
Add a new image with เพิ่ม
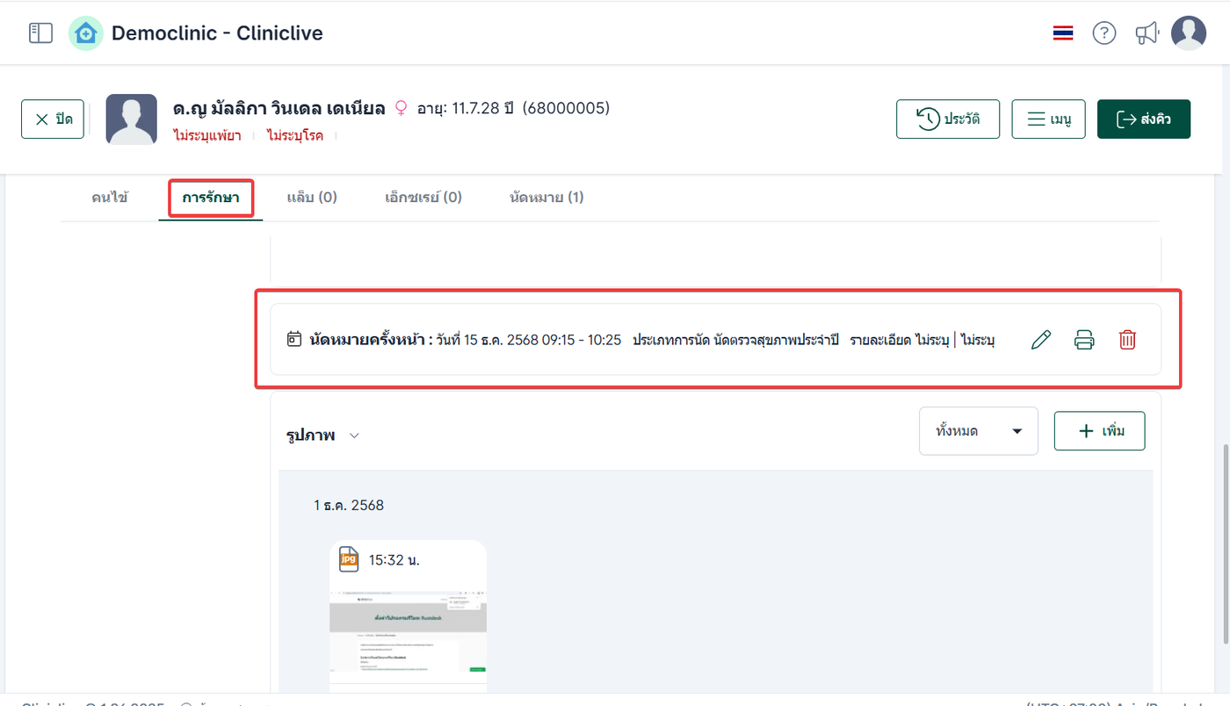click(1099, 431)
